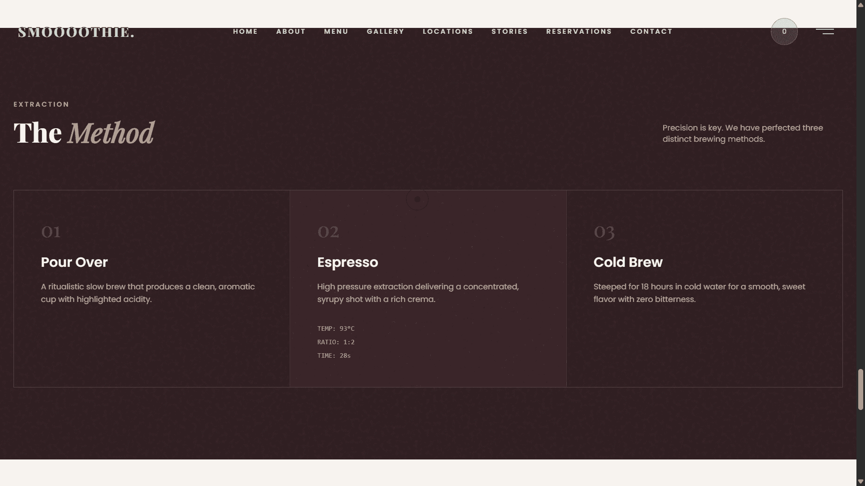Click the TIME: 28s spec
865x486 pixels.
click(334, 355)
